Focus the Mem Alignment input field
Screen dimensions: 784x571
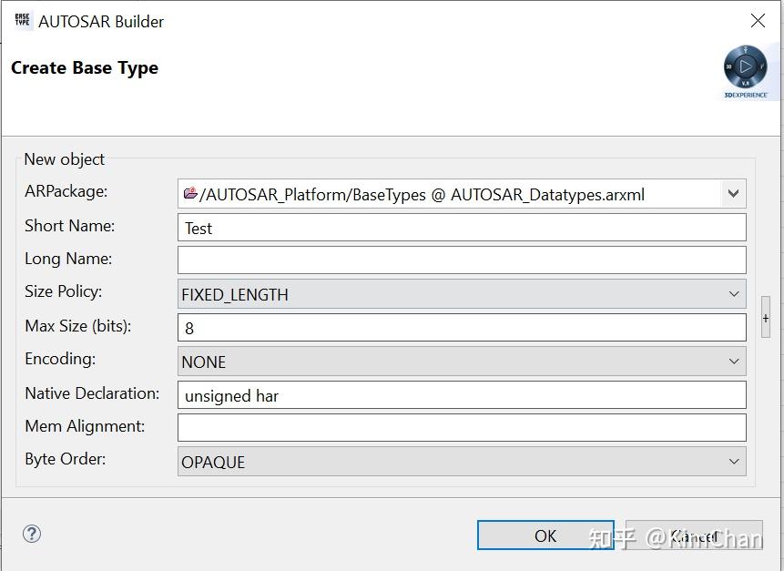click(462, 428)
